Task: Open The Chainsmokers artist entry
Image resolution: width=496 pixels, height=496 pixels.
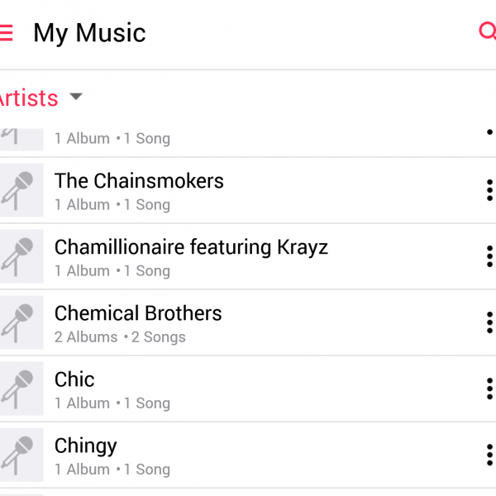Action: (x=139, y=181)
